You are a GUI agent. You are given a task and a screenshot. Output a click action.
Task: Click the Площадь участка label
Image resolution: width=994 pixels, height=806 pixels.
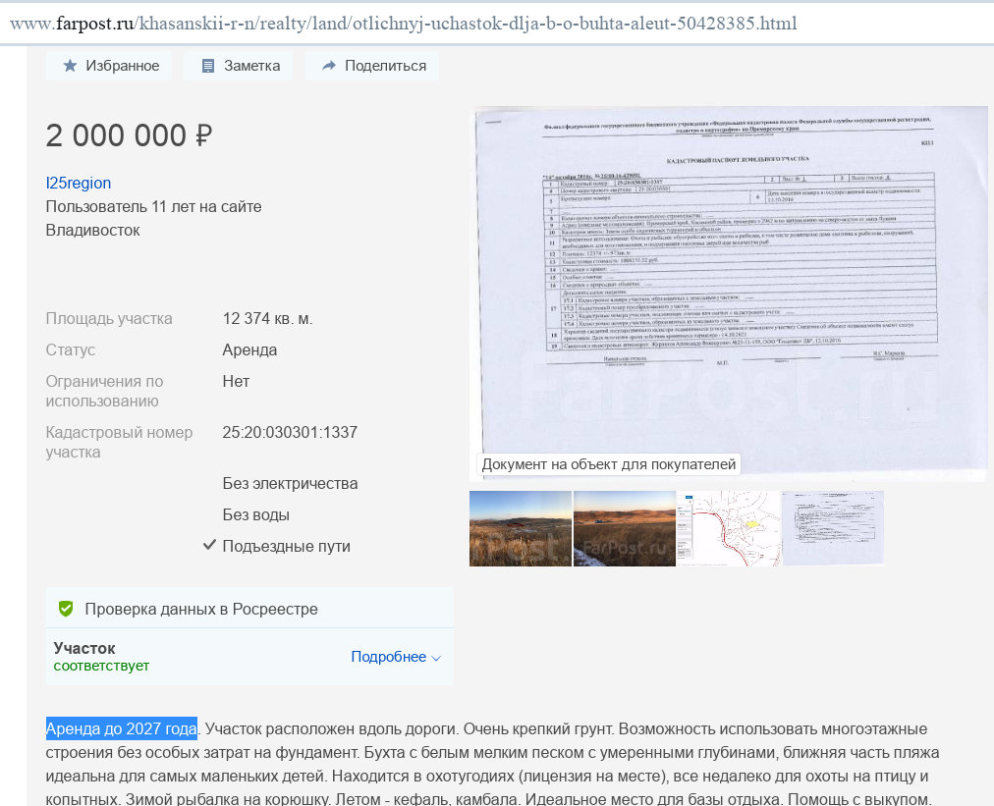click(x=109, y=318)
